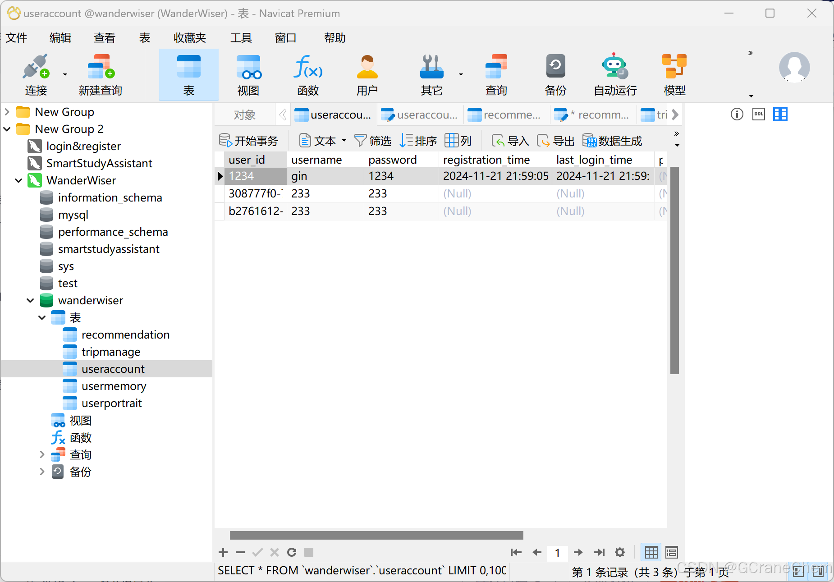
Task: Click Begin Transaction (开始事务) button
Action: pos(249,141)
